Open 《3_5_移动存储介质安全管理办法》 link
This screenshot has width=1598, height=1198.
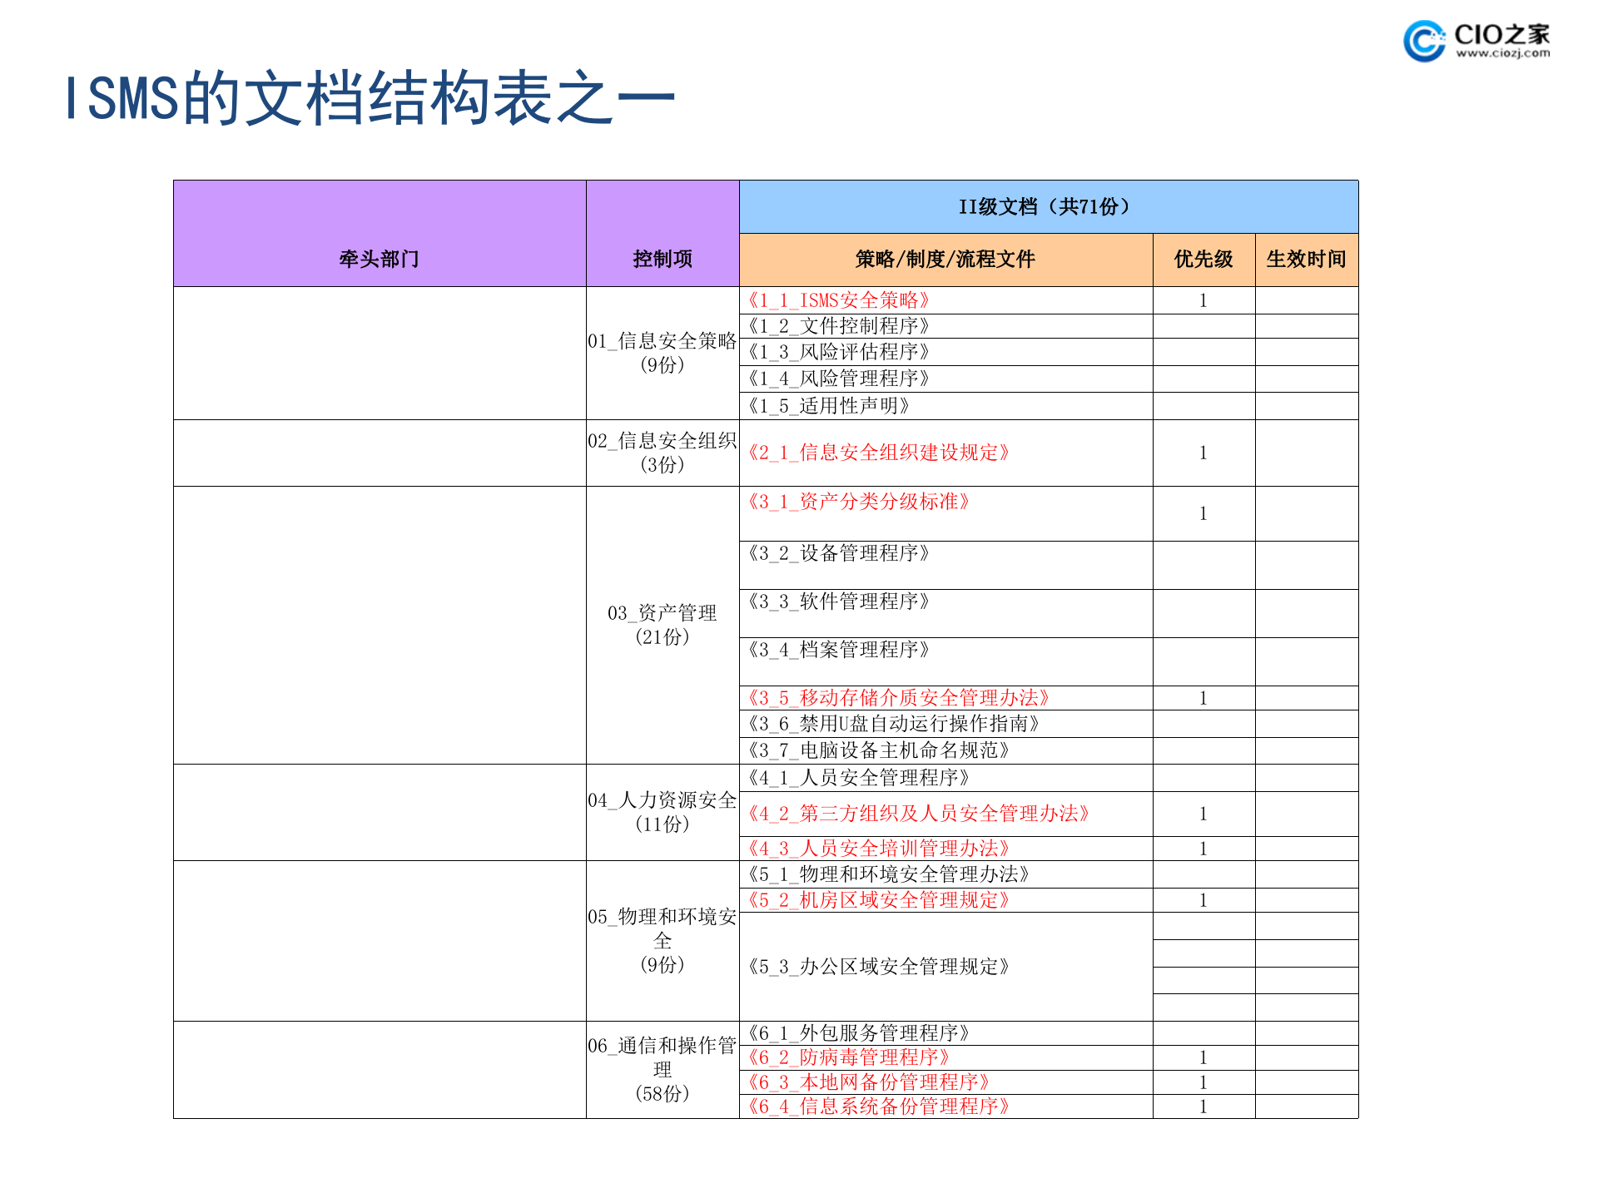(897, 699)
